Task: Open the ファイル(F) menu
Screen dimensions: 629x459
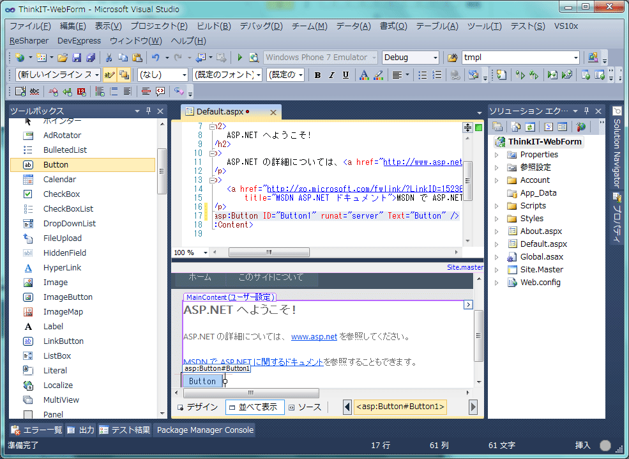Action: [30, 26]
